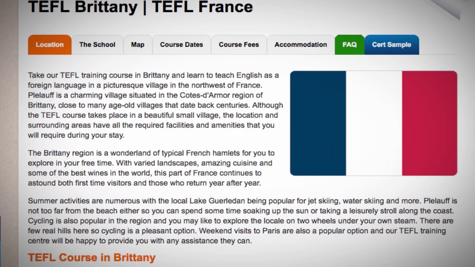View the Course Dates tab
The image size is (475, 267).
point(181,44)
